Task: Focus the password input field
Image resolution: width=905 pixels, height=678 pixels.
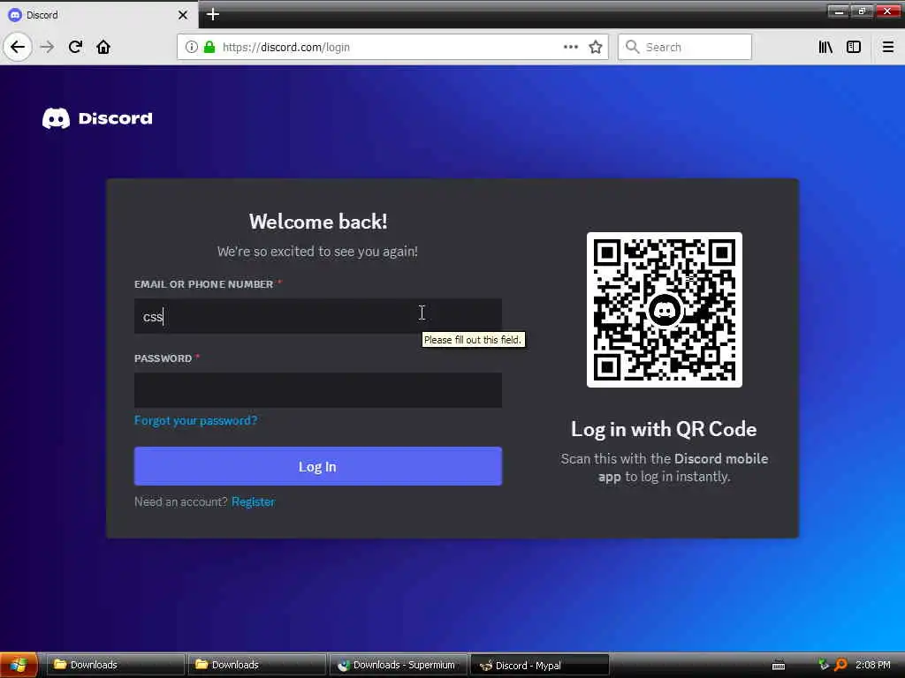Action: point(318,390)
